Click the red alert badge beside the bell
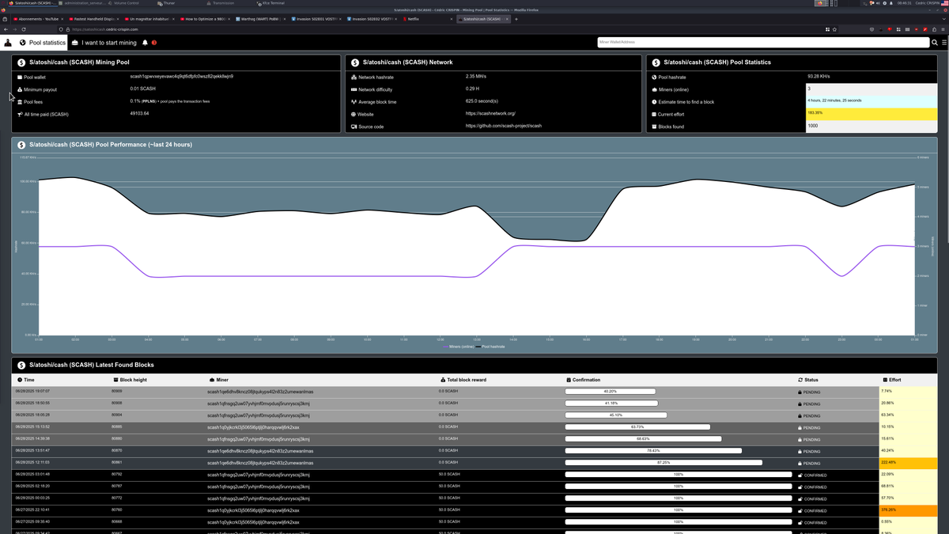The height and width of the screenshot is (534, 949). (154, 43)
